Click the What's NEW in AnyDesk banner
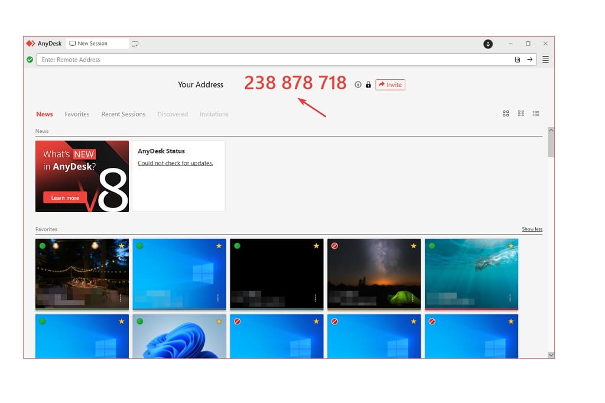Screen dimensions: 605x403 click(82, 177)
